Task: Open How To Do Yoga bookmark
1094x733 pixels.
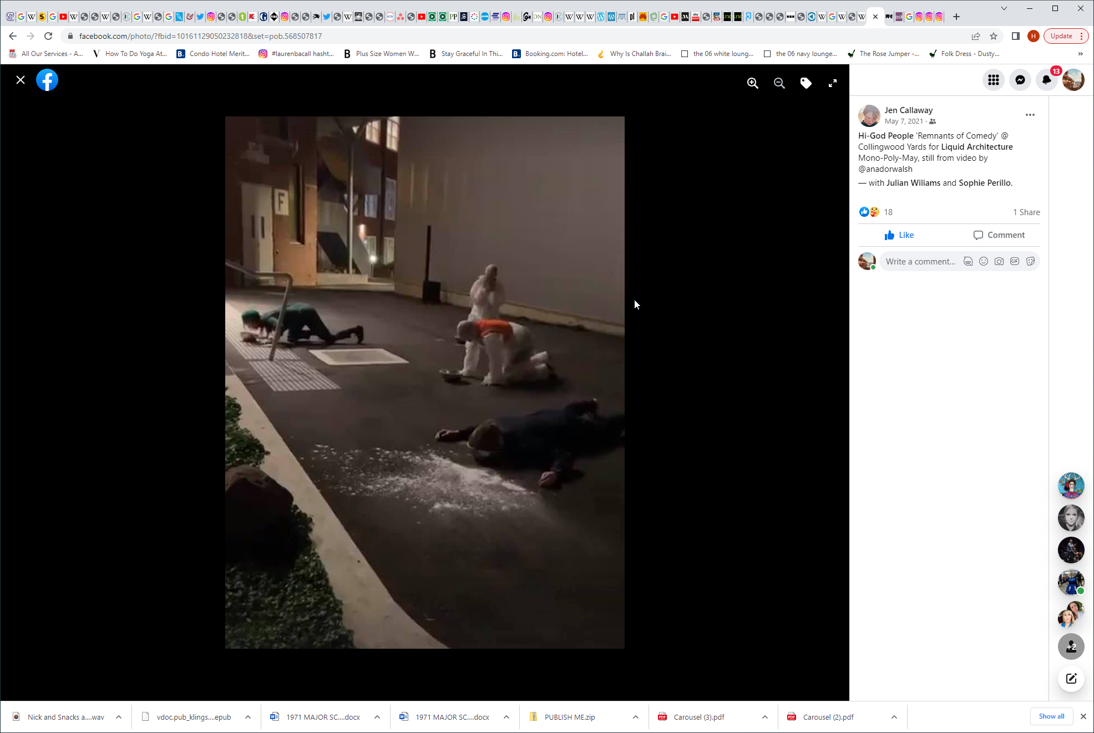Action: 130,54
